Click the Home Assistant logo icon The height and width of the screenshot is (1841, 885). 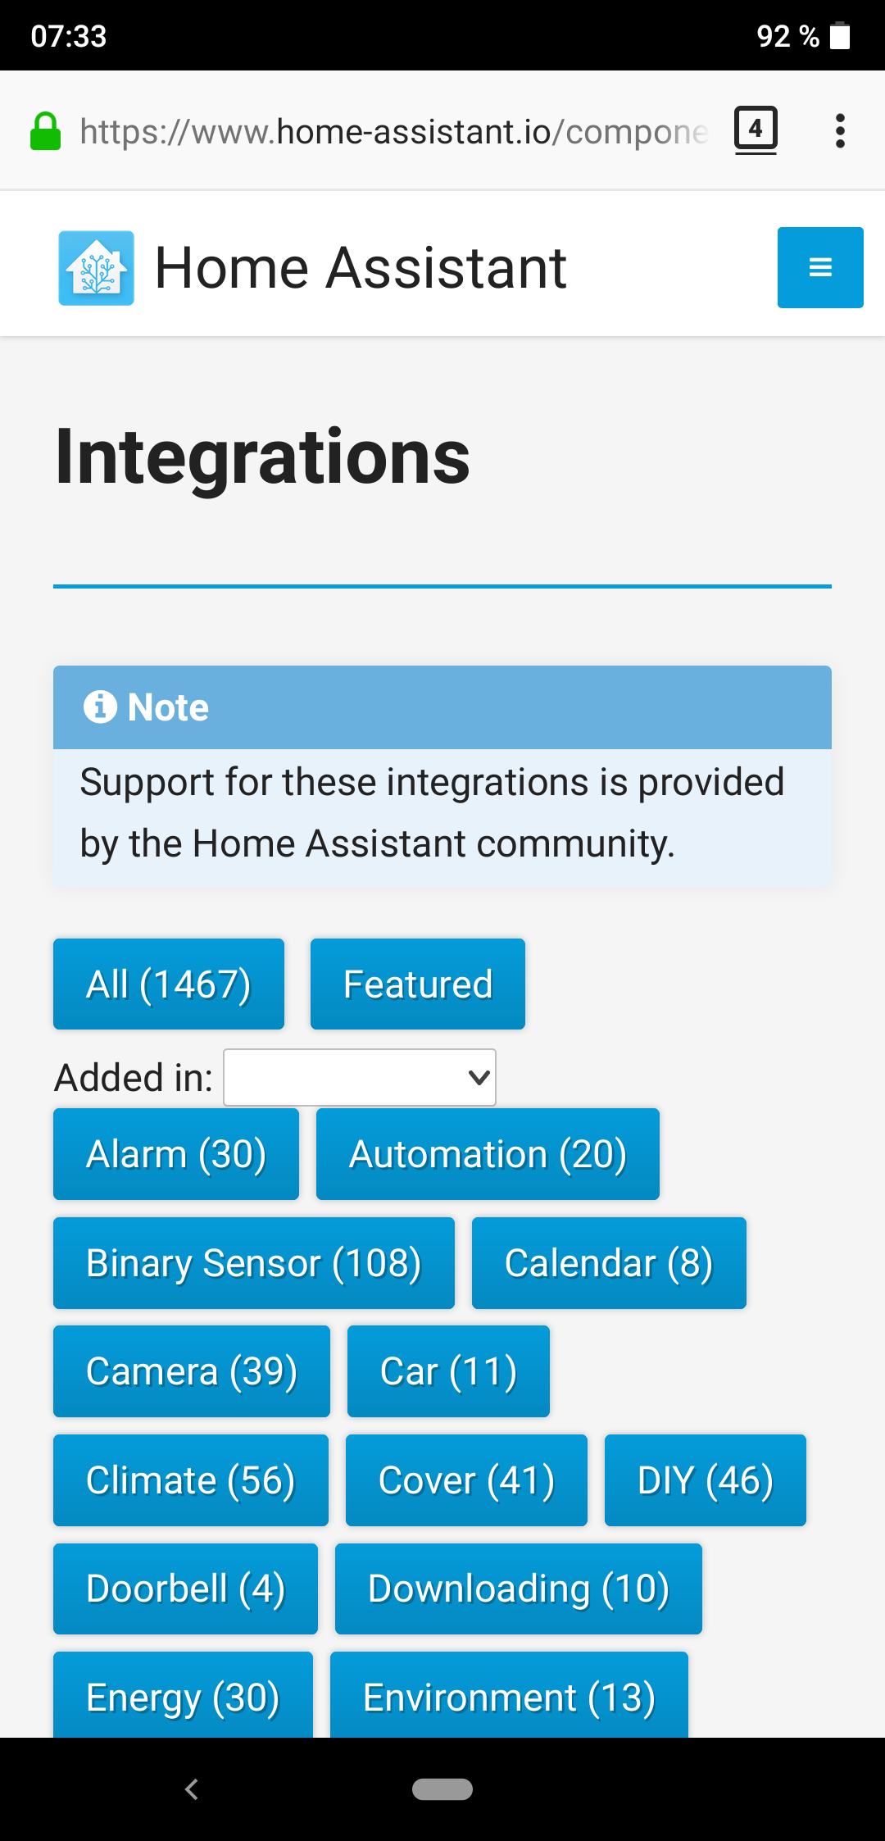click(94, 266)
